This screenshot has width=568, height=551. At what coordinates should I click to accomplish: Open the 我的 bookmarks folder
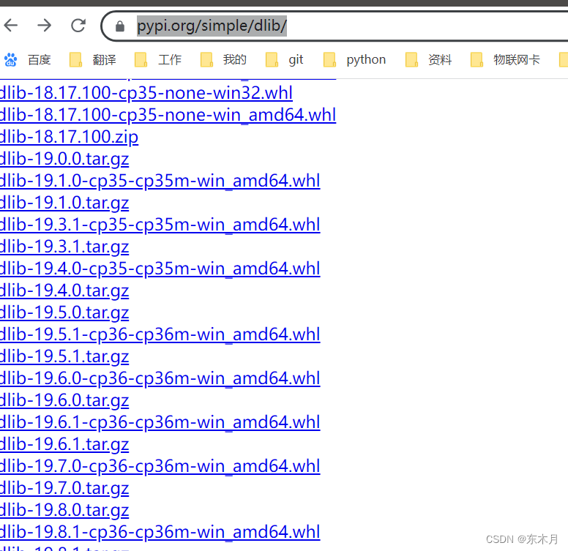click(223, 60)
